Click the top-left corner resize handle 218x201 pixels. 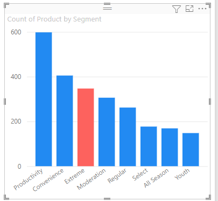[6, 5]
